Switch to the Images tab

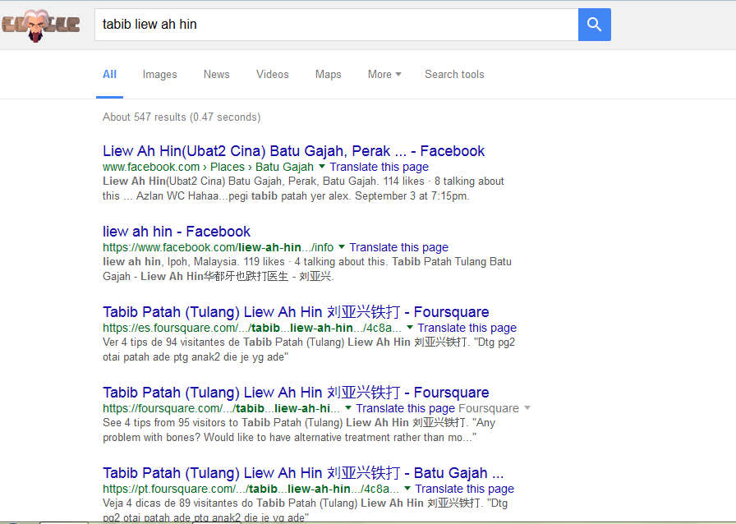click(x=159, y=74)
